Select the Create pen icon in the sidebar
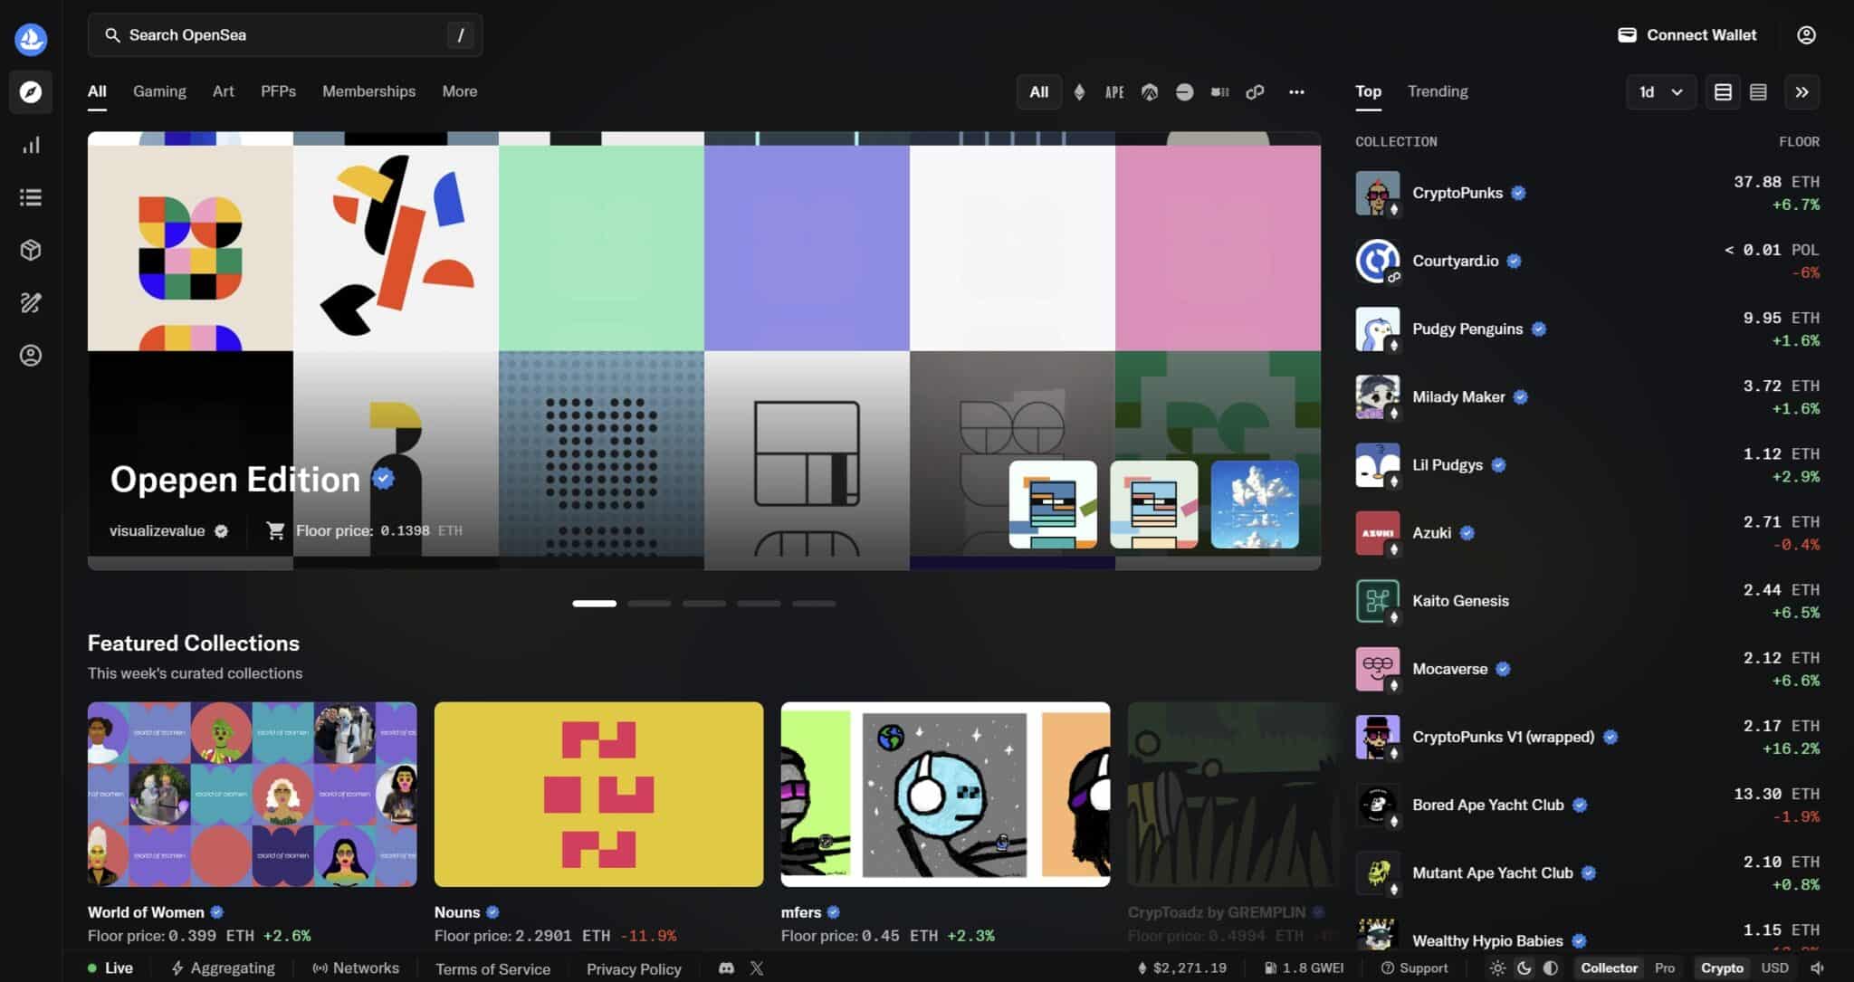1854x982 pixels. (31, 303)
